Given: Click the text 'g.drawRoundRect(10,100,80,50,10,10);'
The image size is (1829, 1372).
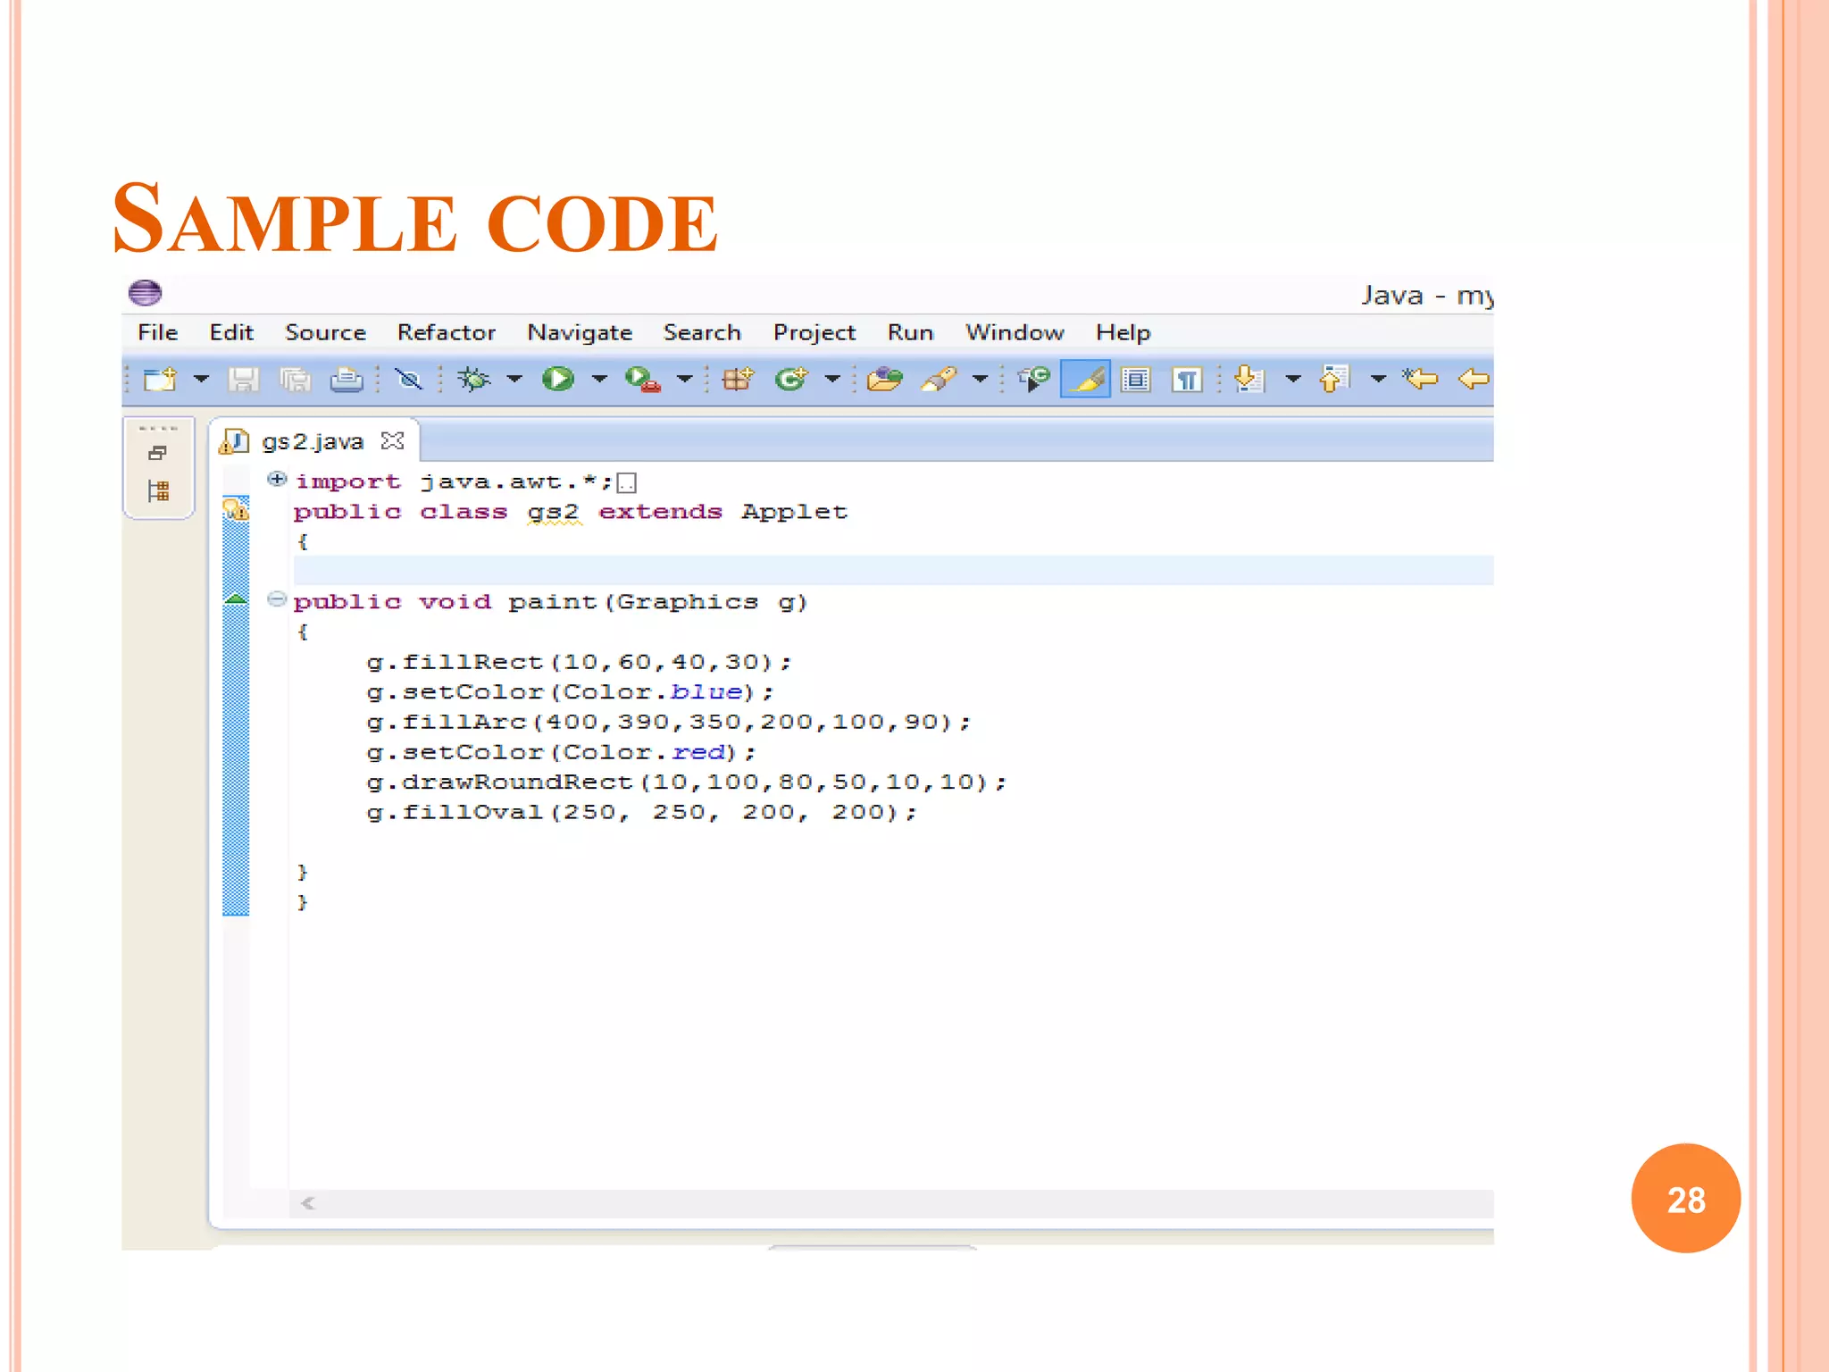Looking at the screenshot, I should 686,782.
